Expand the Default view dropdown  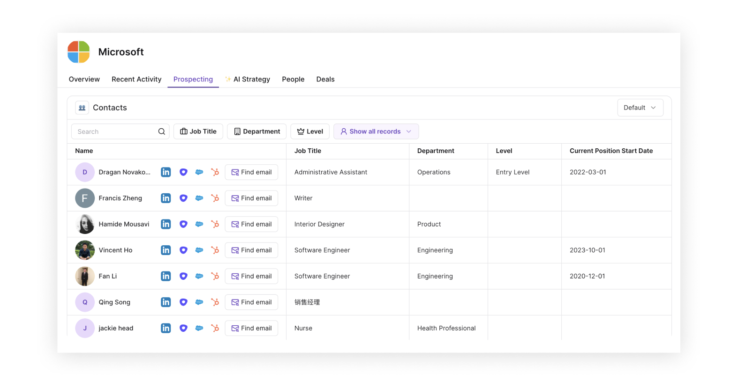[x=640, y=108]
